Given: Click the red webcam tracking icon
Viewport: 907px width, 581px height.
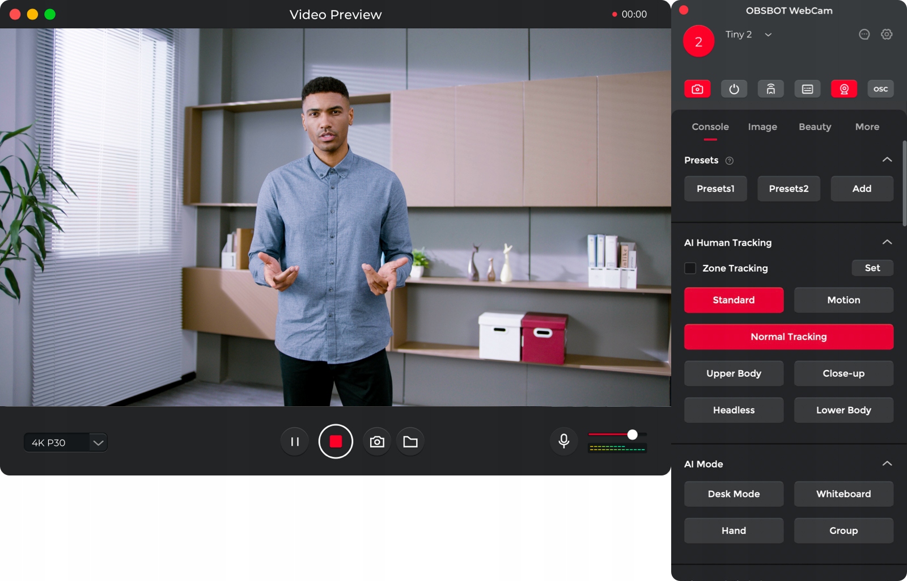Looking at the screenshot, I should 844,89.
